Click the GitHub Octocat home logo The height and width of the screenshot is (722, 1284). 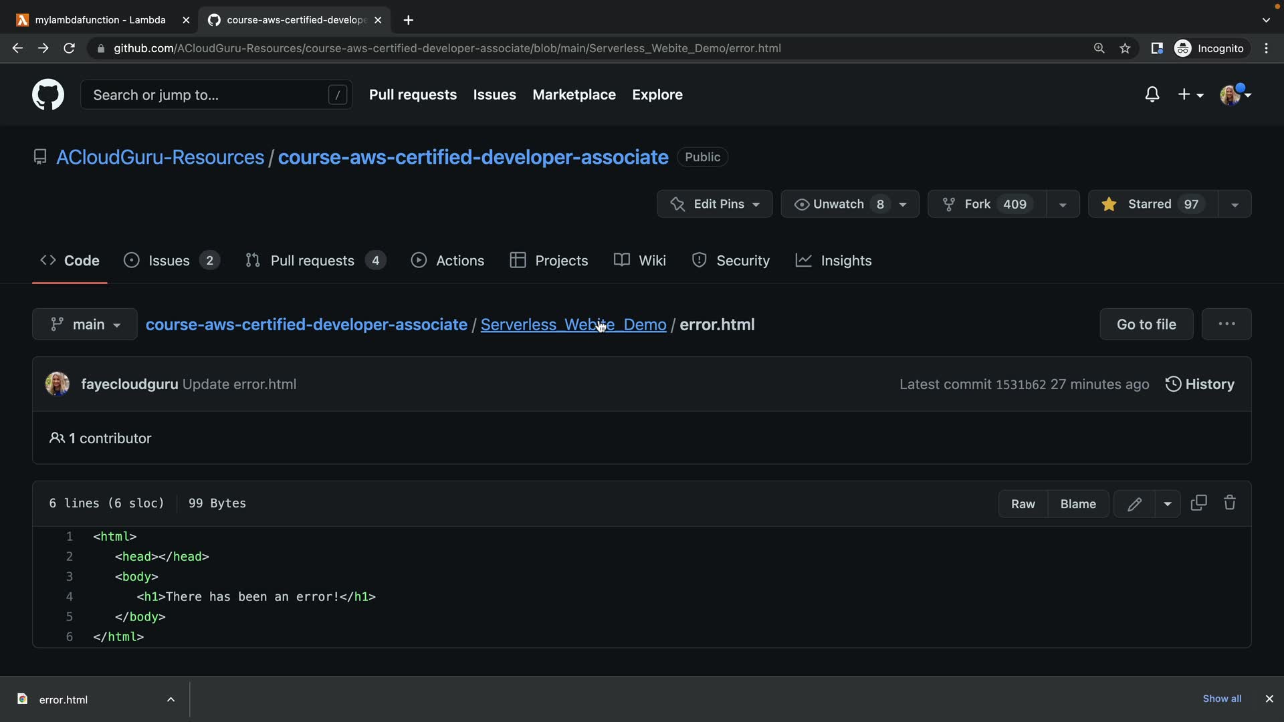pyautogui.click(x=48, y=94)
